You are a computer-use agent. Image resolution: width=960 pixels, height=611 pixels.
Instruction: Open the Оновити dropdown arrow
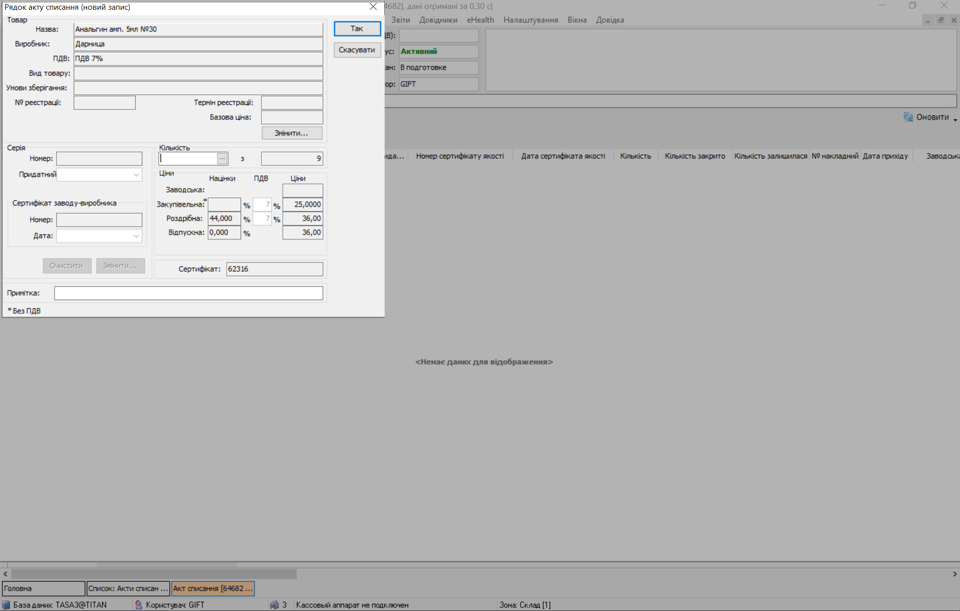click(x=955, y=119)
